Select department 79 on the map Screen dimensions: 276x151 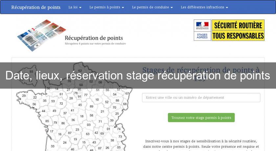tap(55, 123)
